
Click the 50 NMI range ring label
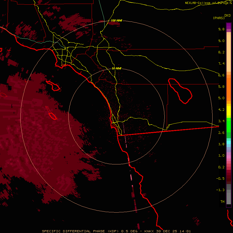click(116, 69)
